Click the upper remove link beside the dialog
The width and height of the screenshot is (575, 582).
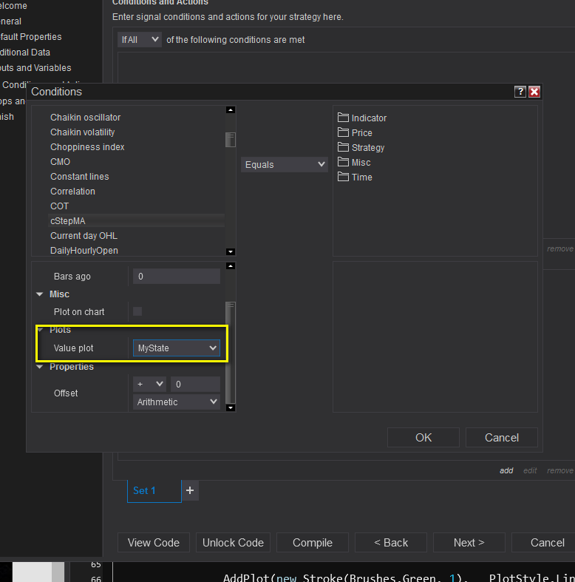click(x=560, y=248)
